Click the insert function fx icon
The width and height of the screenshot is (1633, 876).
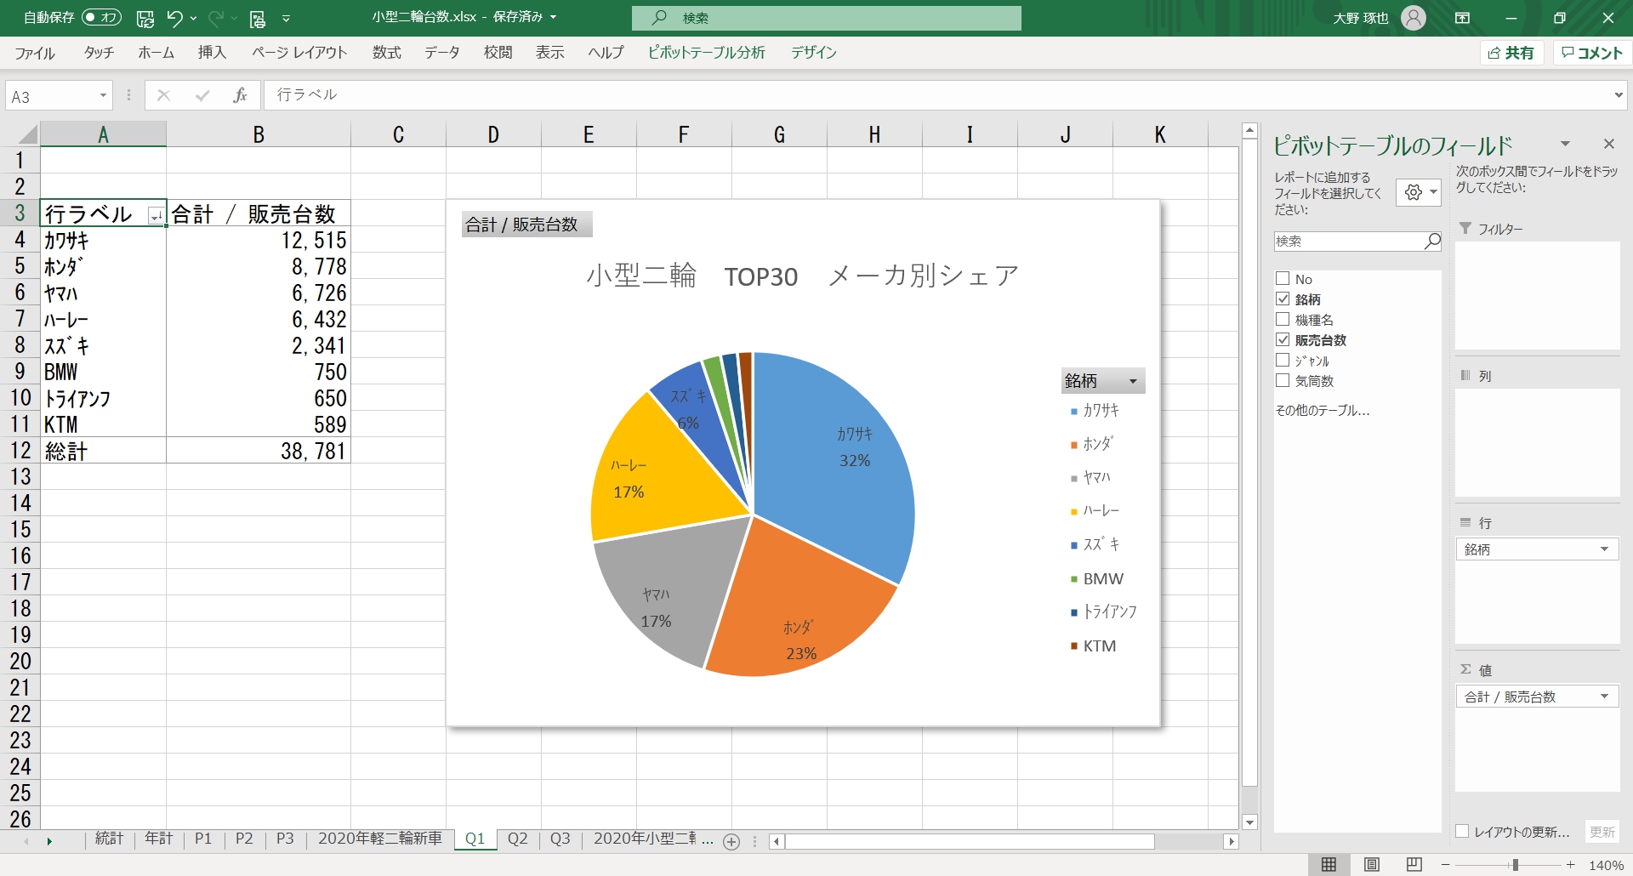[x=240, y=95]
